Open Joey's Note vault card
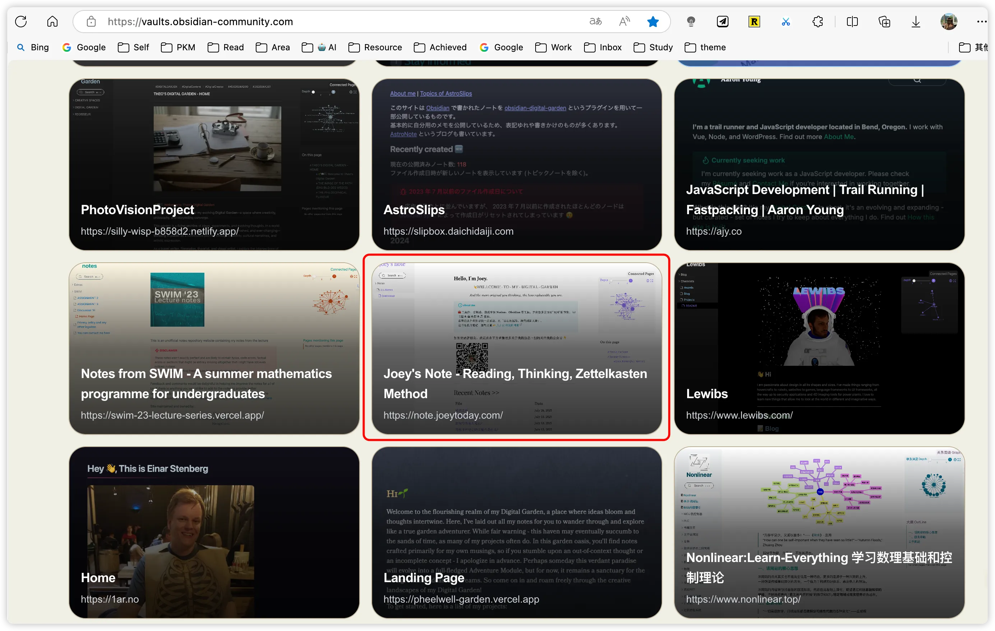 [x=517, y=348]
